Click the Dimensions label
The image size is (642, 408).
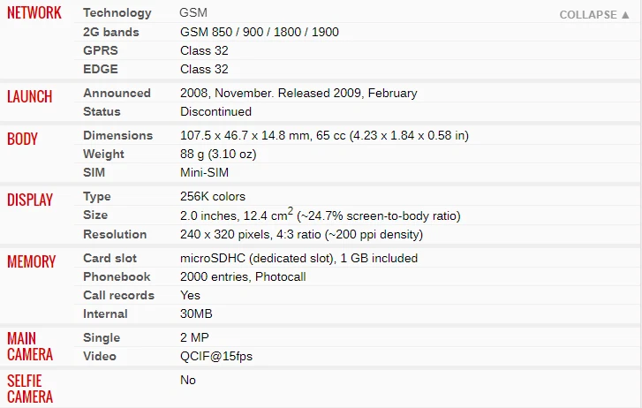[x=117, y=135]
